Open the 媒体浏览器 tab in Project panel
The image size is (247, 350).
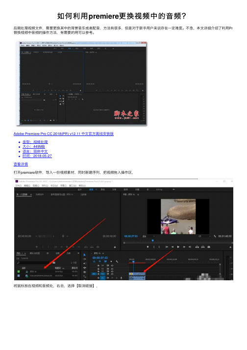35,253
